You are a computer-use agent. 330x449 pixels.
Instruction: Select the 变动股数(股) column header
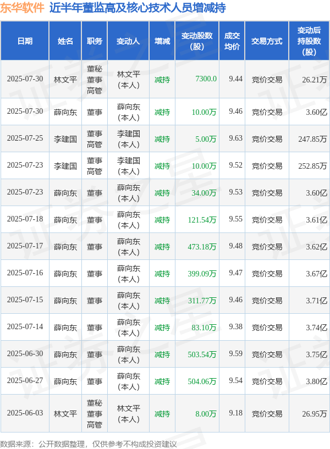tap(197, 41)
